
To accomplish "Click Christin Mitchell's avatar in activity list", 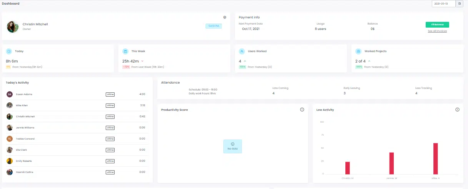I will (10, 117).
